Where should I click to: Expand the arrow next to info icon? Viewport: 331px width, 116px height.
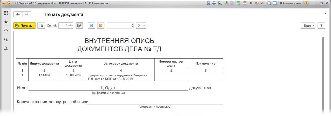[x=310, y=3]
